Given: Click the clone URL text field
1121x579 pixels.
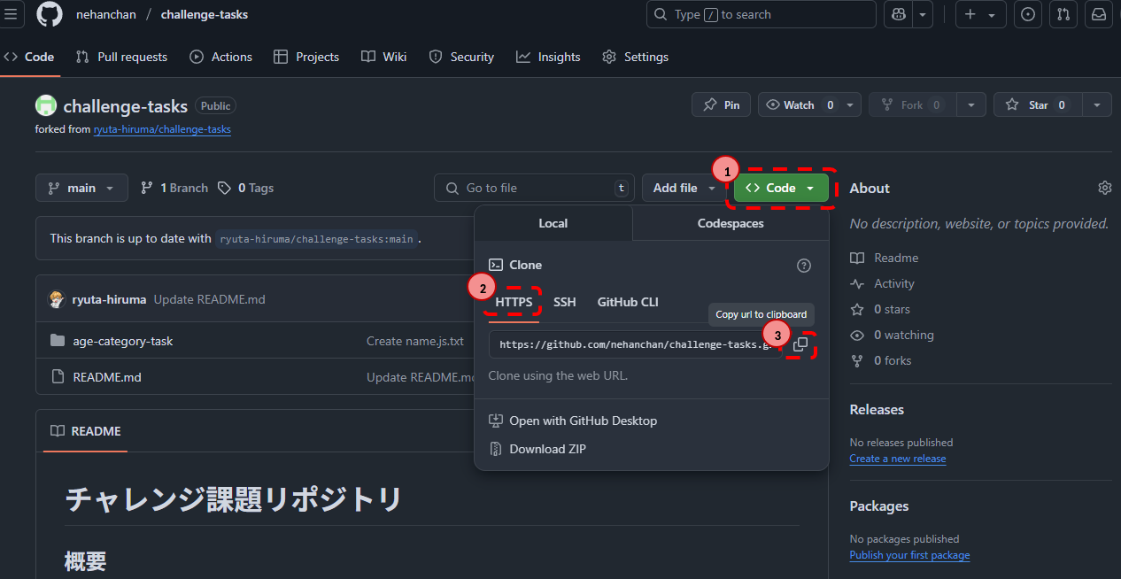Looking at the screenshot, I should coord(635,344).
